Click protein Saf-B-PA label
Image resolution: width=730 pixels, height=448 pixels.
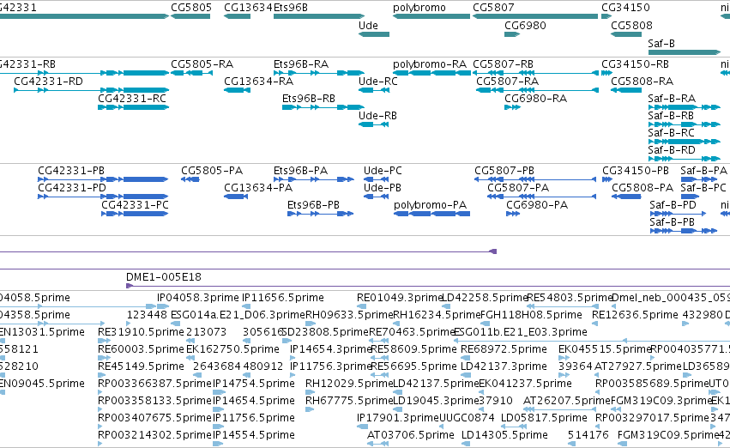coord(703,171)
